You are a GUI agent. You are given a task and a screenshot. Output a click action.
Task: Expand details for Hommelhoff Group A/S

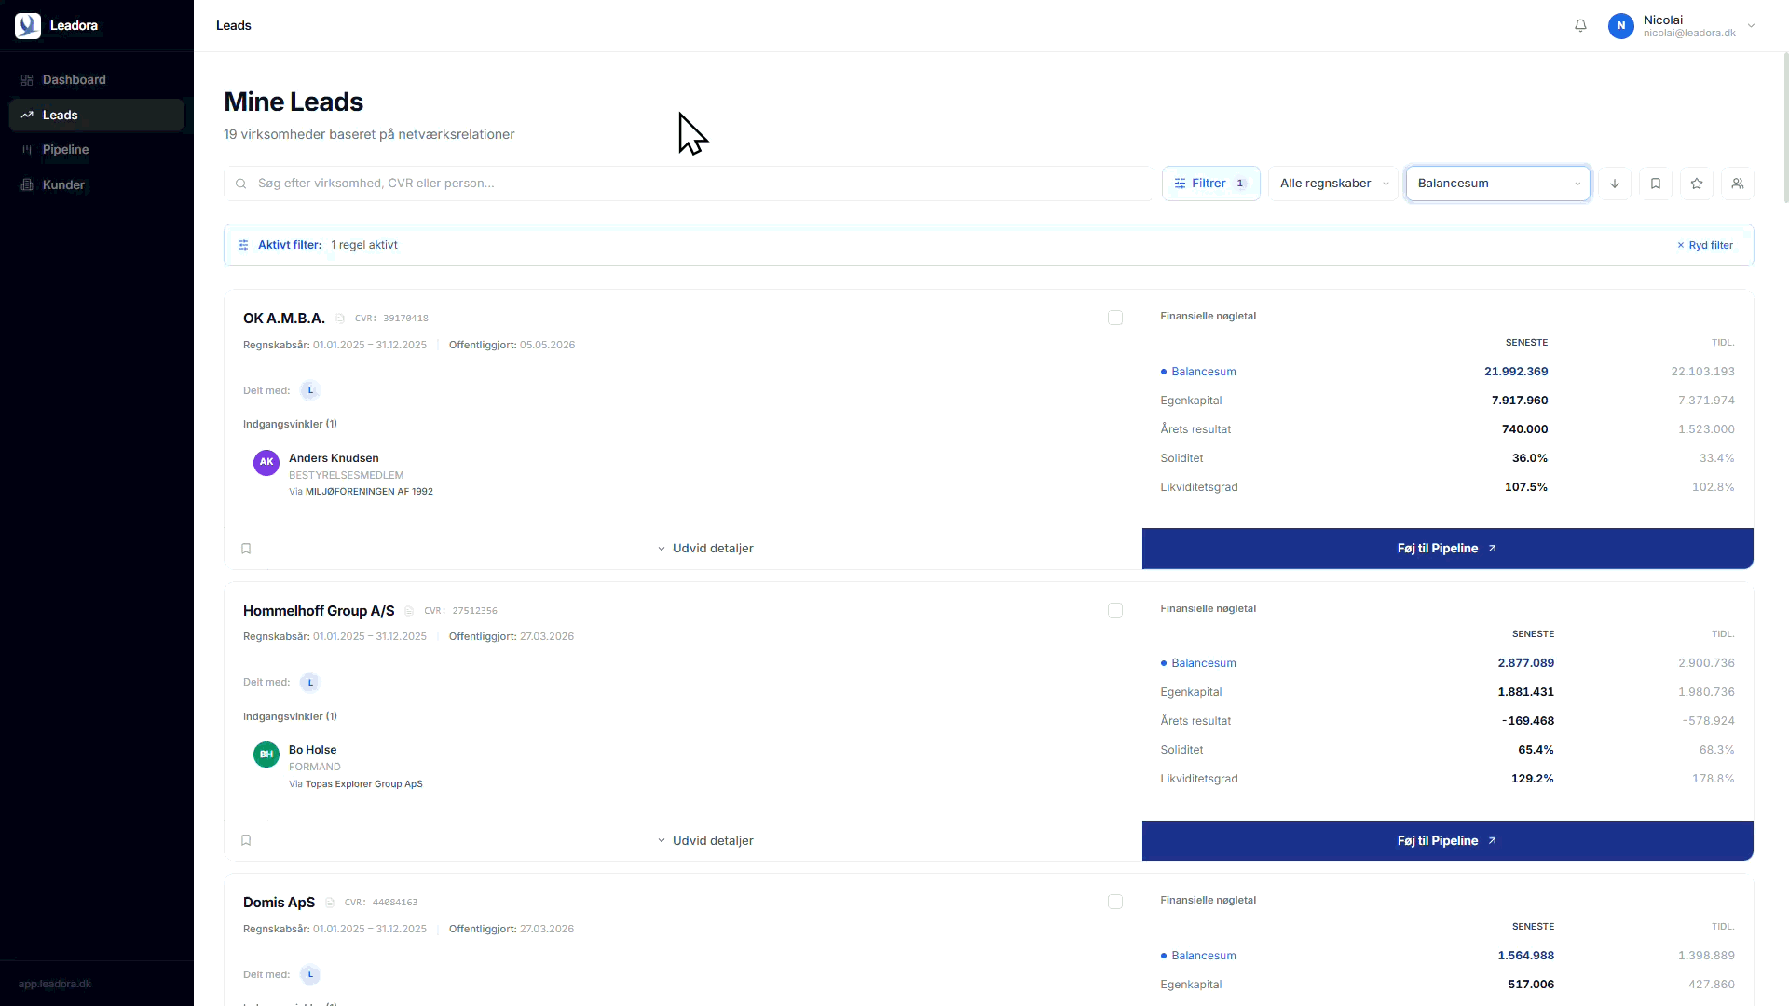coord(705,840)
